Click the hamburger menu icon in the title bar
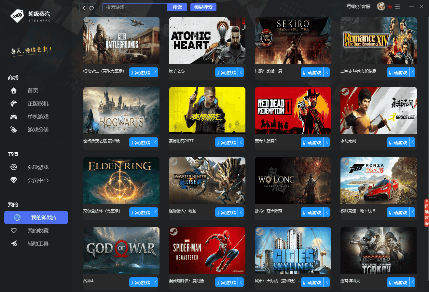Image resolution: width=429 pixels, height=292 pixels. (397, 7)
